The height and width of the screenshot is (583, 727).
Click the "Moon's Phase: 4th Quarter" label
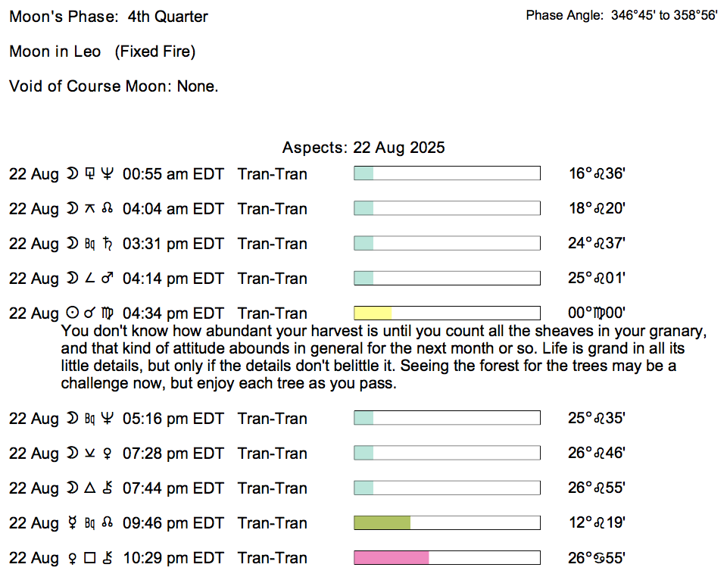pyautogui.click(x=108, y=17)
